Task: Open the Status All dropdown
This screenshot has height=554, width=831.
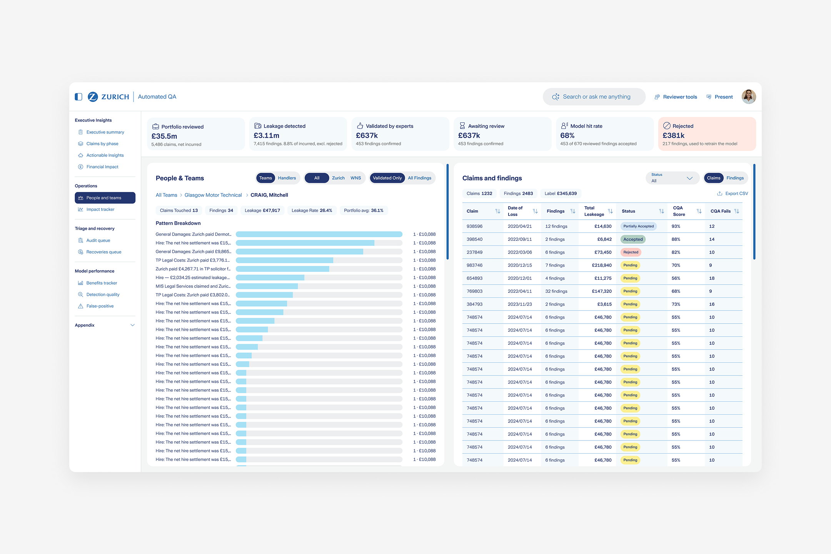Action: coord(672,178)
